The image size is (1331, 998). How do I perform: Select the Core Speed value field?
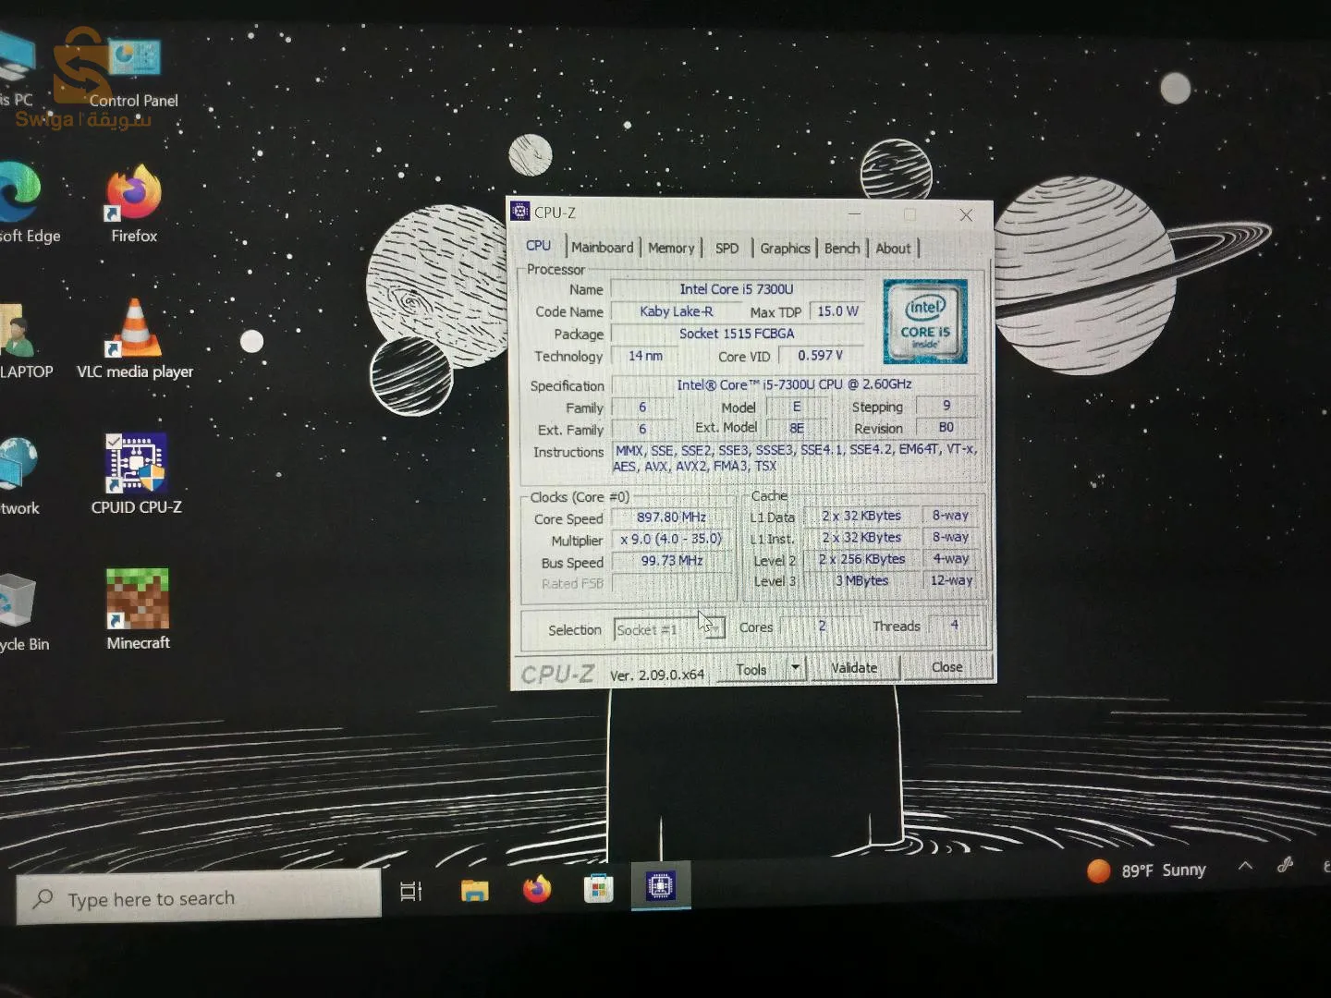click(x=672, y=517)
